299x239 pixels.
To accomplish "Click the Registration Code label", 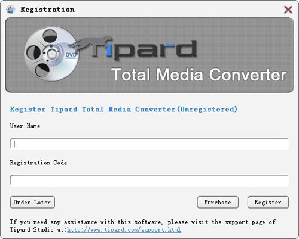I will point(38,163).
